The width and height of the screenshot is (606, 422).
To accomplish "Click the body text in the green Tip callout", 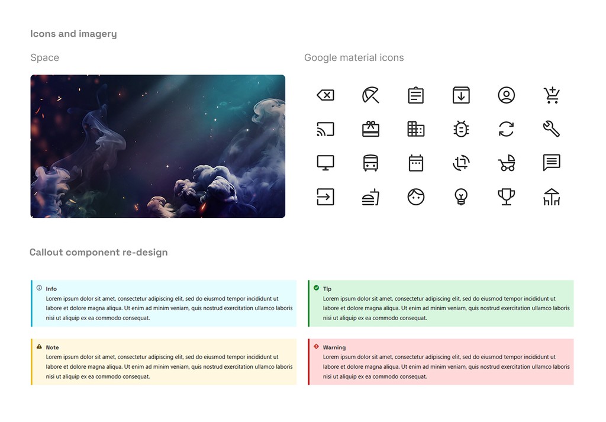I will pyautogui.click(x=446, y=308).
